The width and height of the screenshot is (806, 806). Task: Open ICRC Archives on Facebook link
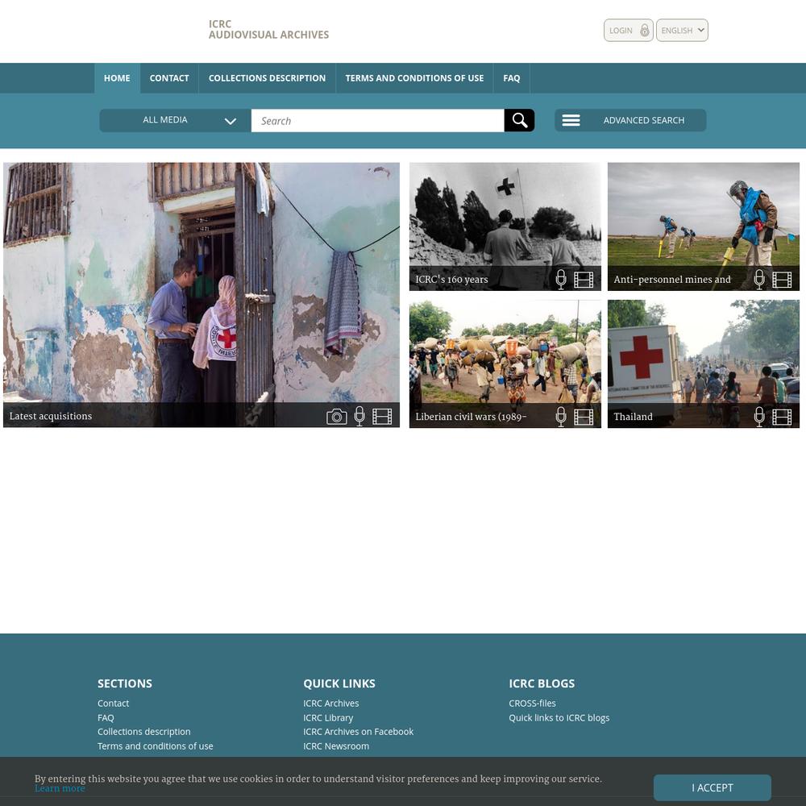point(359,732)
